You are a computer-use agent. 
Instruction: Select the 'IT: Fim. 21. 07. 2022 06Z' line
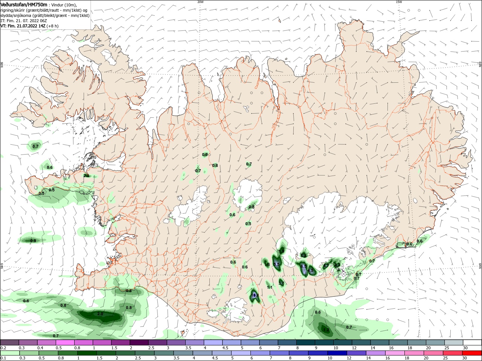(x=23, y=21)
